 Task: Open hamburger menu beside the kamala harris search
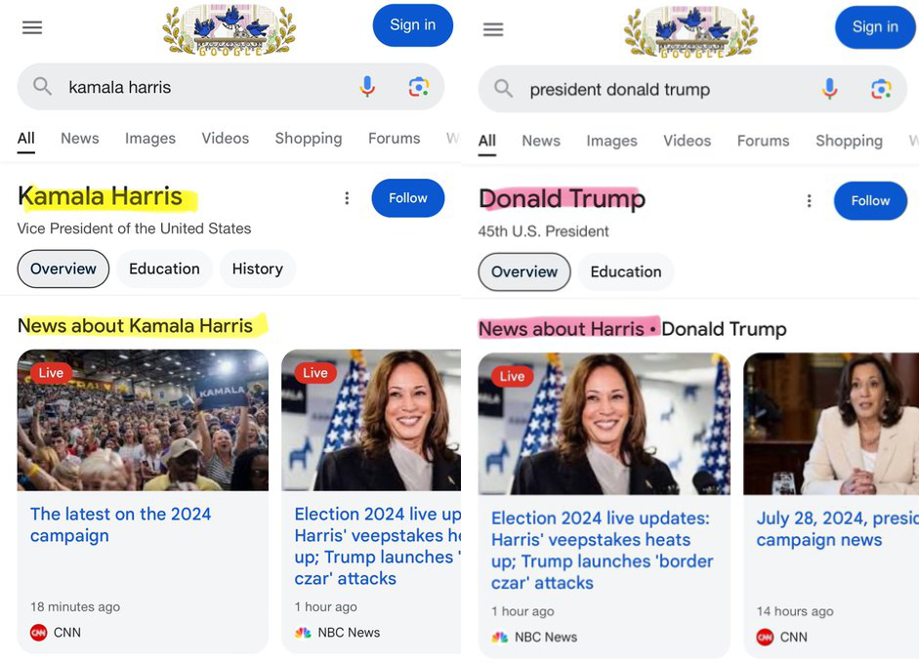tap(32, 27)
